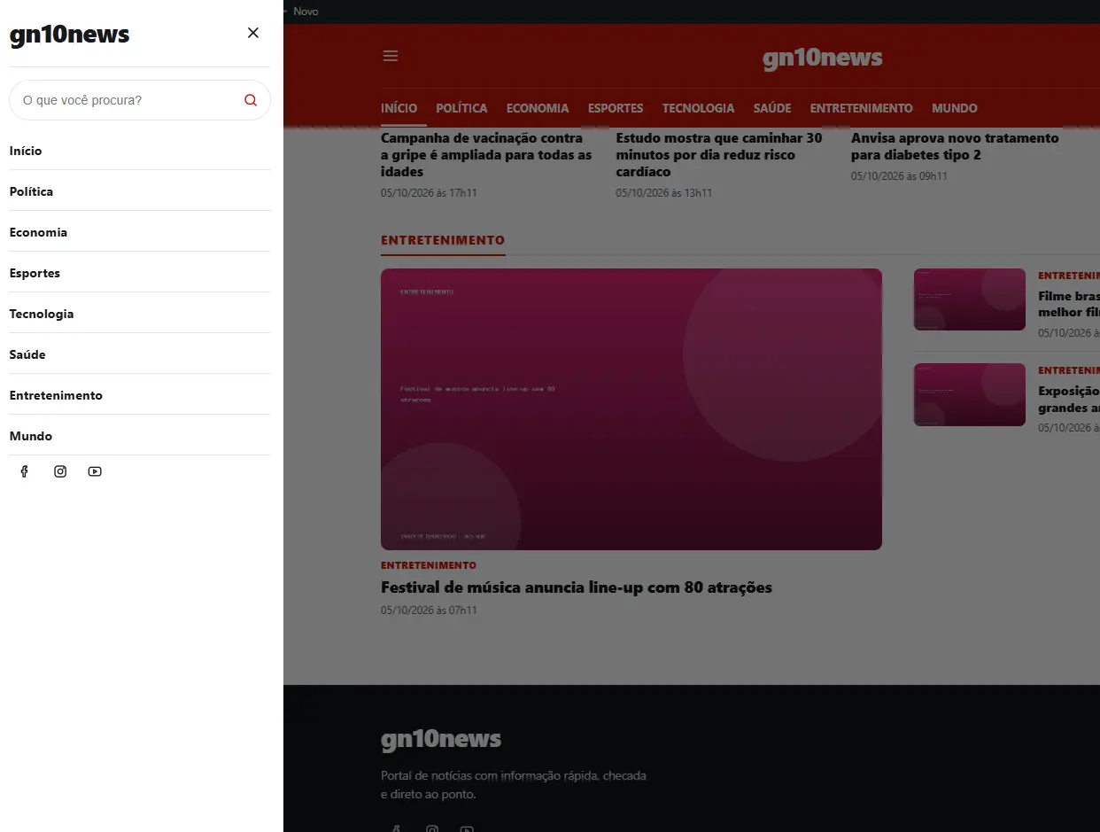Click the red search magnifier icon
This screenshot has height=832, width=1100.
(x=251, y=100)
